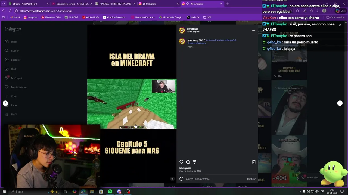The image size is (348, 195).
Task: Open Inicio in Instagram sidebar
Action: pos(11,42)
